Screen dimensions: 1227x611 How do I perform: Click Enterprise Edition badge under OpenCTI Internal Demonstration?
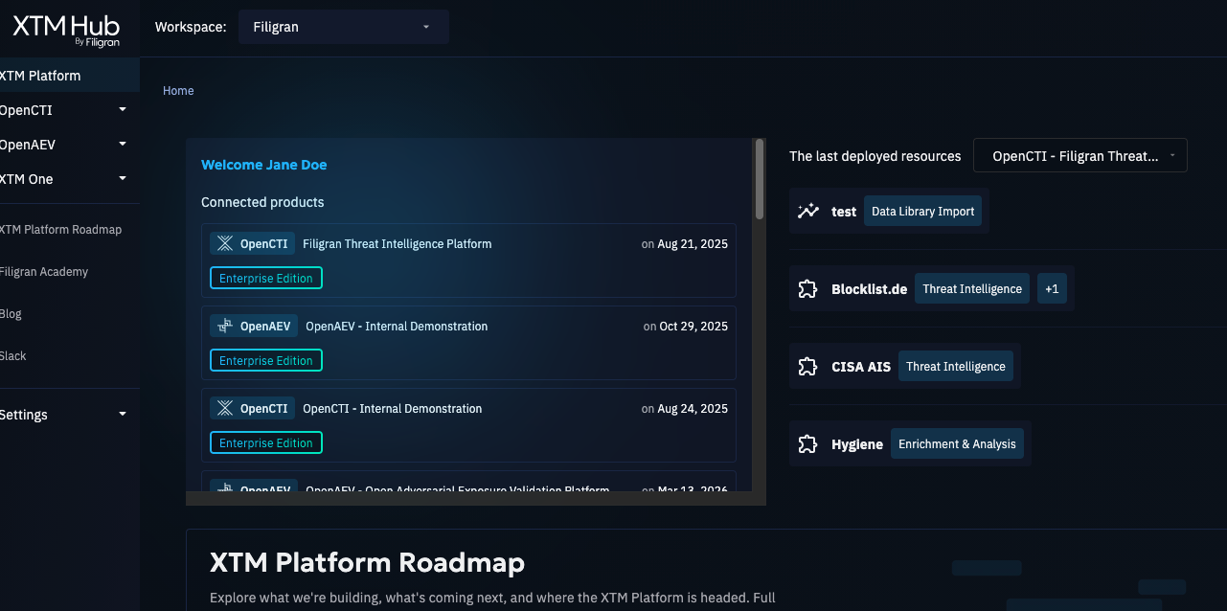pyautogui.click(x=266, y=443)
